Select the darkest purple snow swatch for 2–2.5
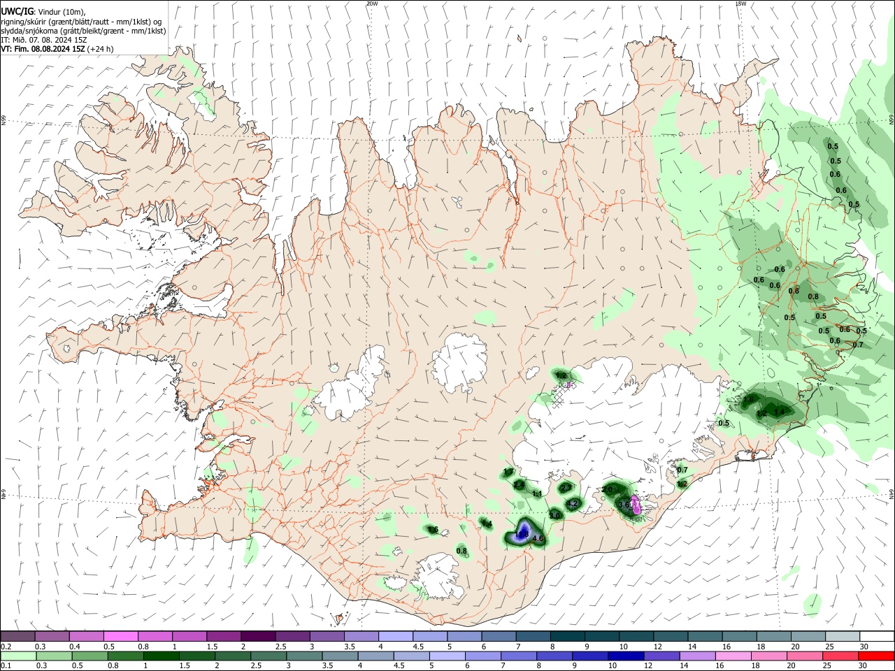Viewport: 895px width, 671px height. pyautogui.click(x=258, y=636)
